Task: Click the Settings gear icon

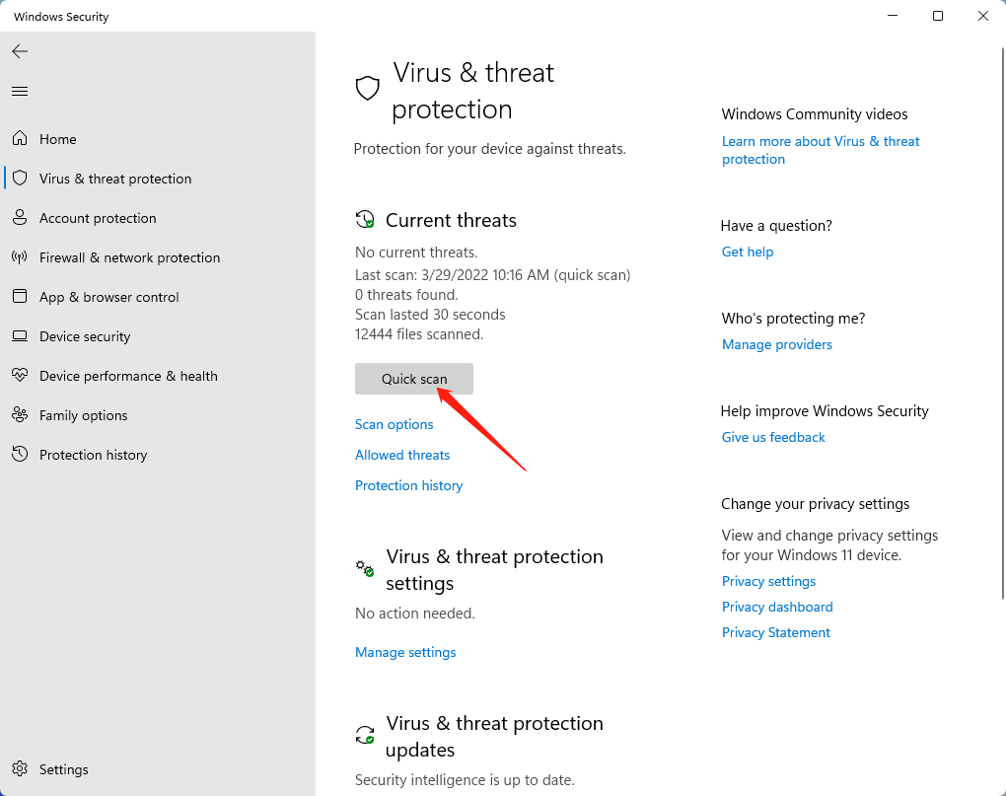Action: point(20,768)
